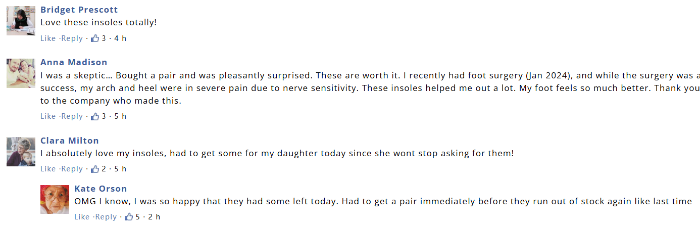
Task: Click thumbs-up icon on Clara Milton's comment
Action: (x=95, y=169)
